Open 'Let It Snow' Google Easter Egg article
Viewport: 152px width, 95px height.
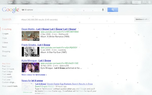(x=64, y=84)
